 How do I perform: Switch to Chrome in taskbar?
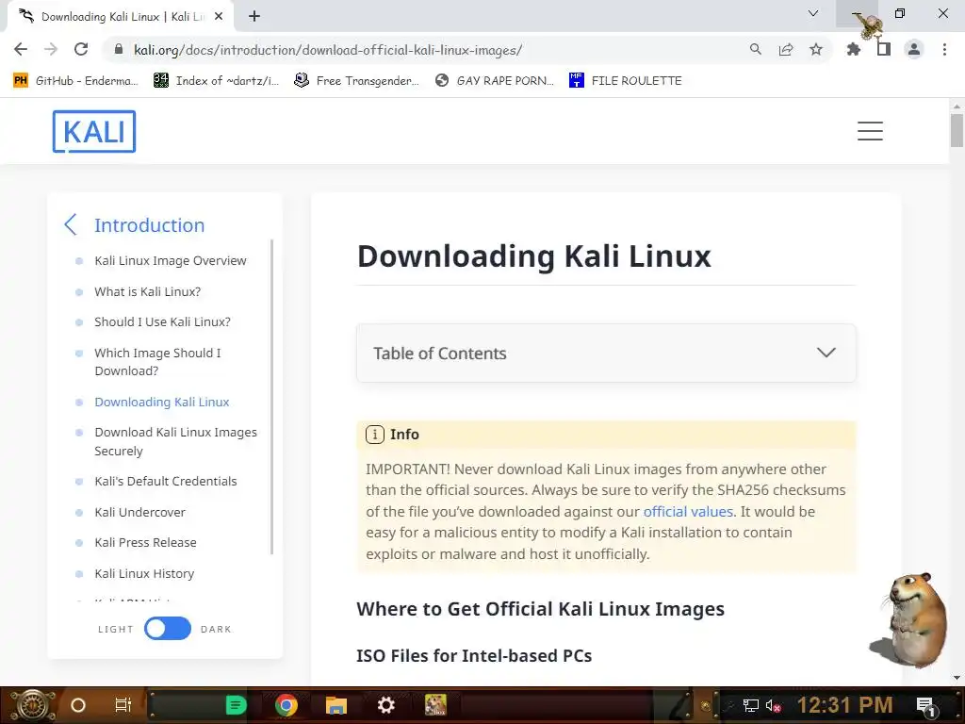[286, 705]
